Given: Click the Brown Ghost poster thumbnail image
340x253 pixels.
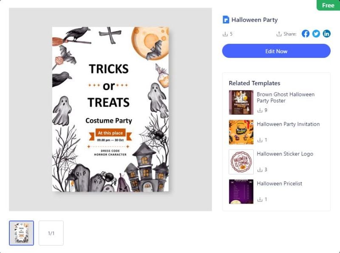Looking at the screenshot, I should point(241,102).
